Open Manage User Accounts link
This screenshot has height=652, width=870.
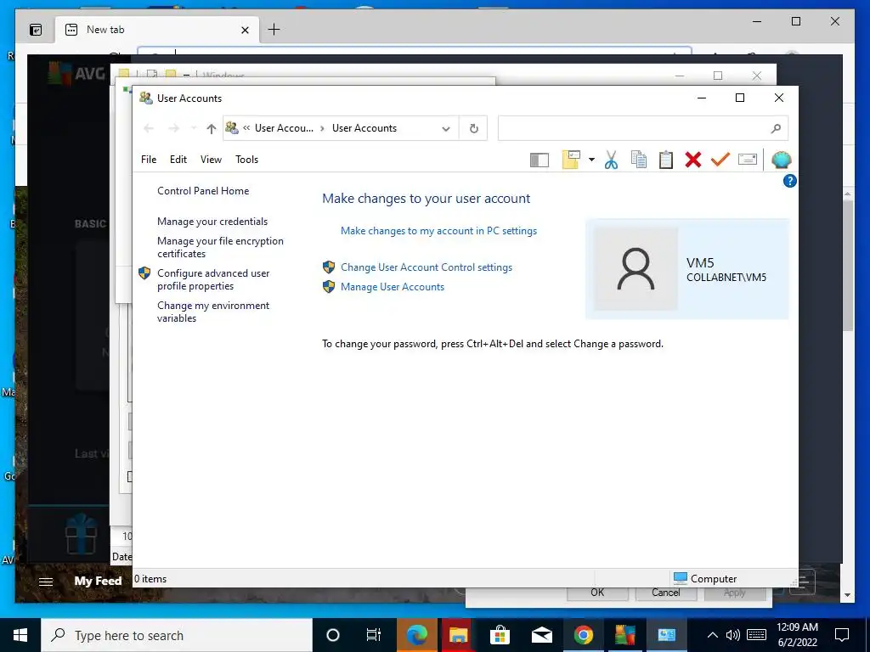393,287
